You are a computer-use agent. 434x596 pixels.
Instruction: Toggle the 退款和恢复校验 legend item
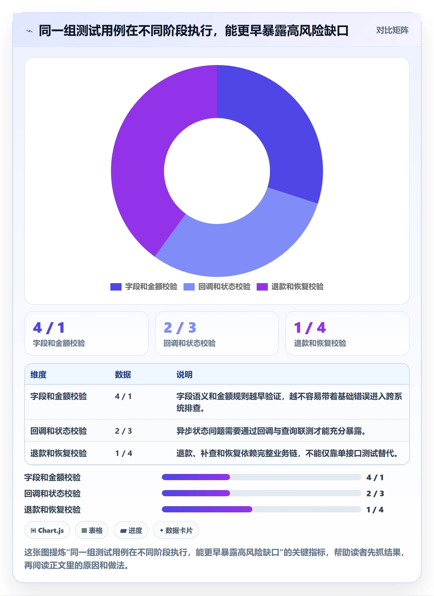click(290, 287)
